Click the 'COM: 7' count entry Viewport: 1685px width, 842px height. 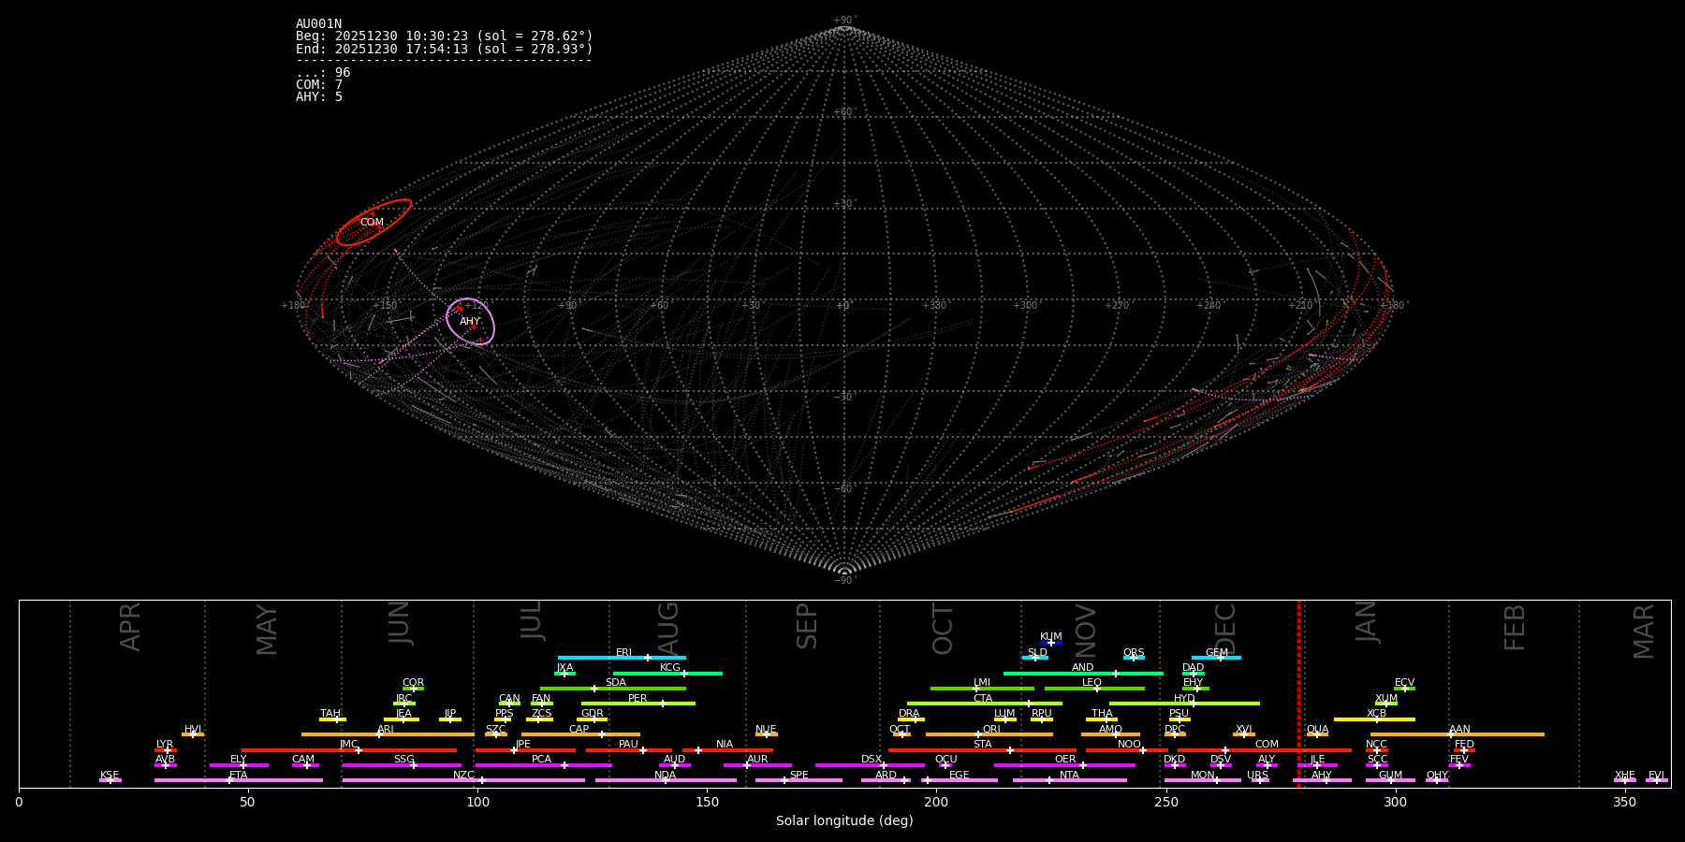point(319,85)
